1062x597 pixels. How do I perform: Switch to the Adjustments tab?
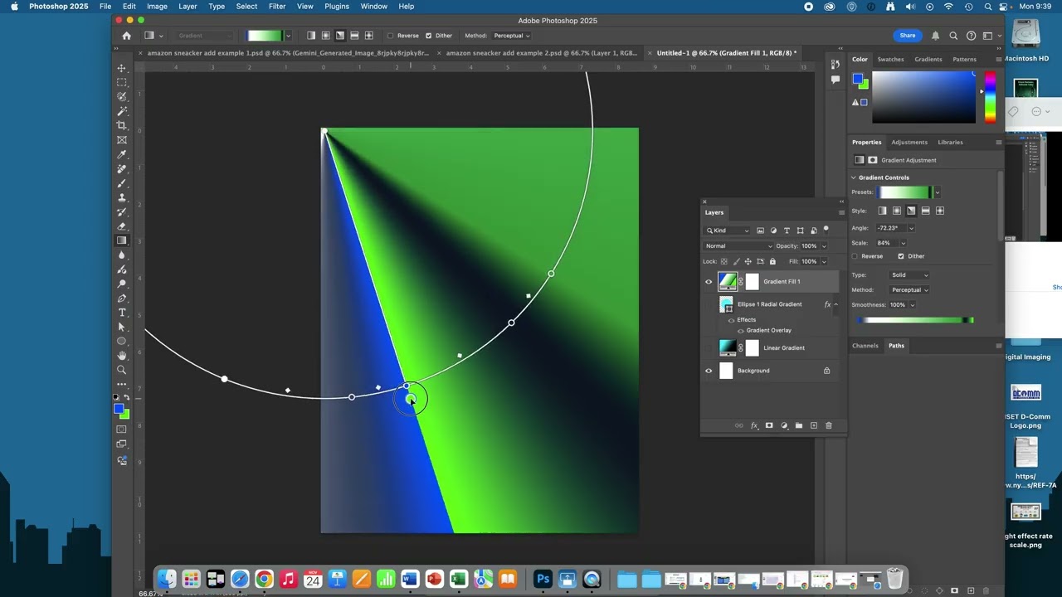click(910, 143)
